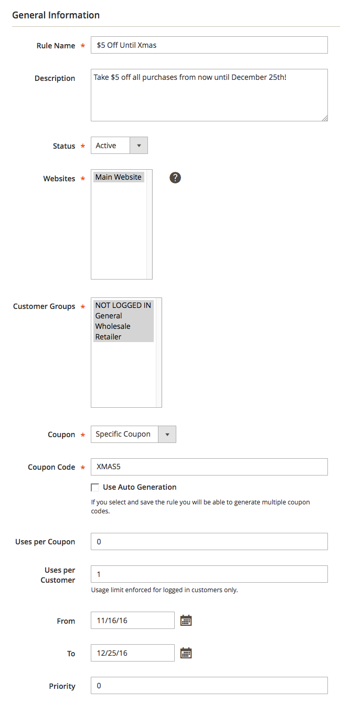Open the From date calendar picker
Image resolution: width=340 pixels, height=702 pixels.
pyautogui.click(x=186, y=621)
